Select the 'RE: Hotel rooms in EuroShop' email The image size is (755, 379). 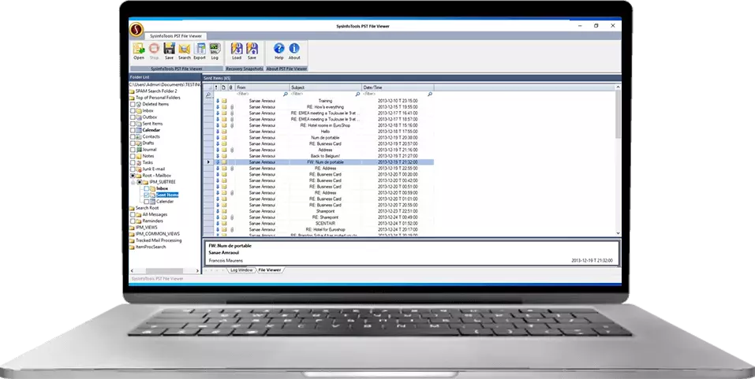point(319,125)
